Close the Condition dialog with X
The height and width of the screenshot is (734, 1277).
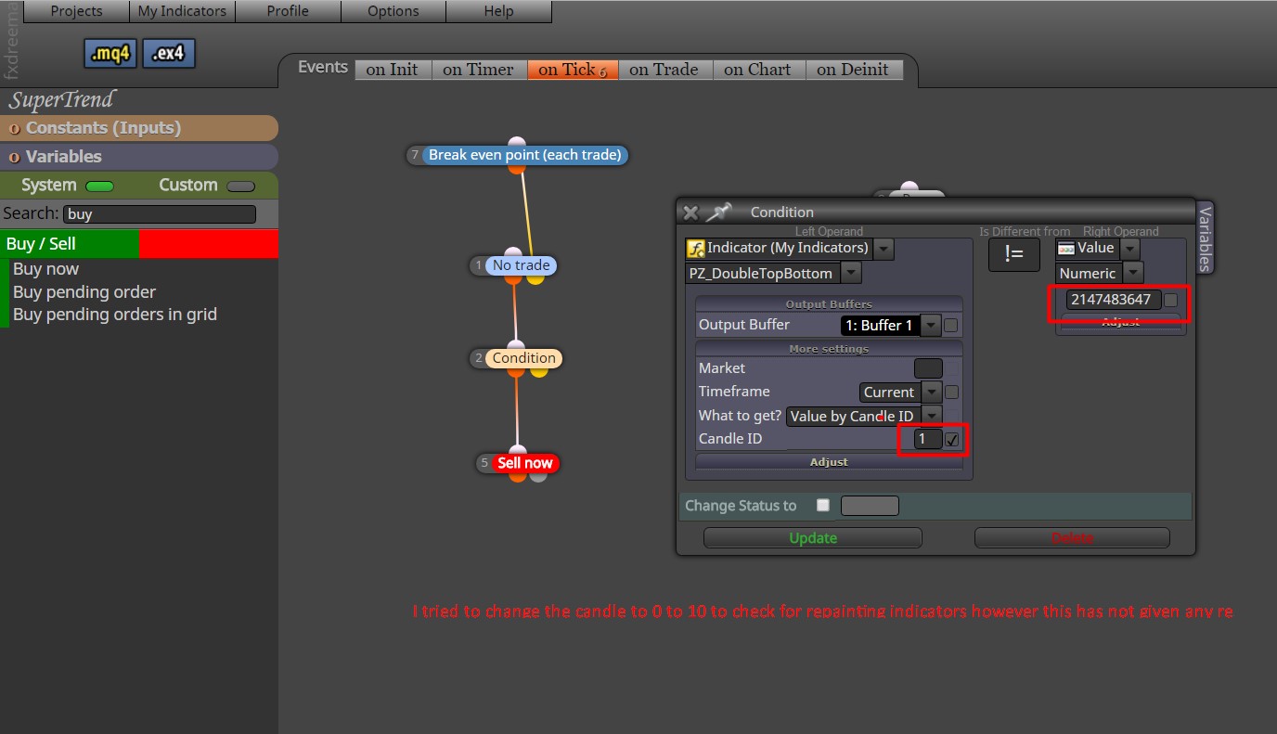tap(690, 212)
